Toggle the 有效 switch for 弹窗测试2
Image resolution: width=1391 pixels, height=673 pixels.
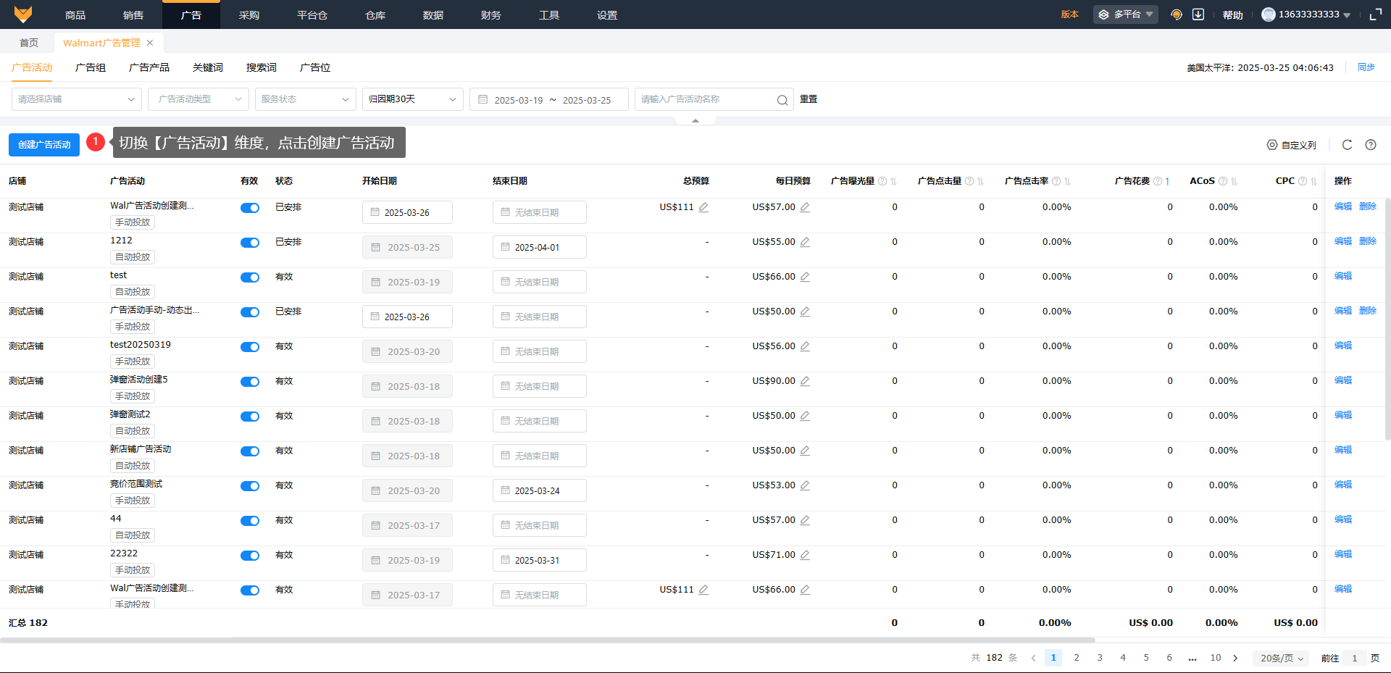(250, 417)
